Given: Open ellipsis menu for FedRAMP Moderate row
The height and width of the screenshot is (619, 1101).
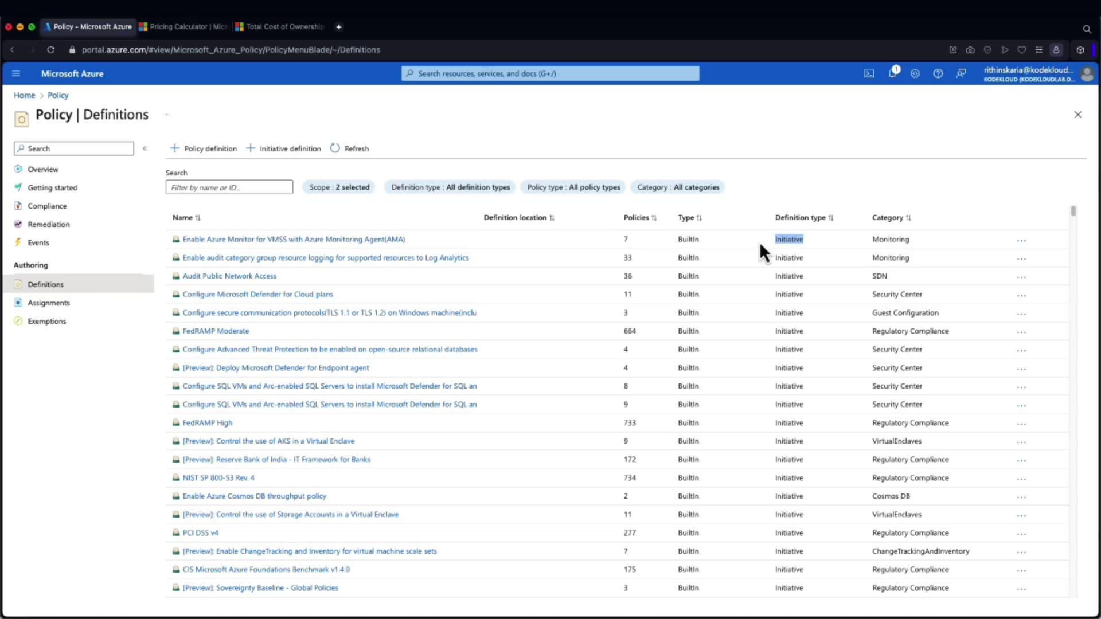Looking at the screenshot, I should tap(1021, 332).
